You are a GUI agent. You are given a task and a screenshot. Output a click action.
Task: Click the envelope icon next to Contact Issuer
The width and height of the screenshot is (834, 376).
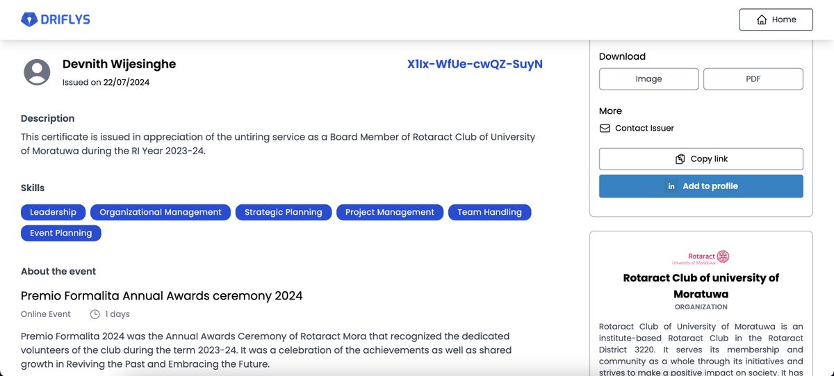click(x=605, y=129)
